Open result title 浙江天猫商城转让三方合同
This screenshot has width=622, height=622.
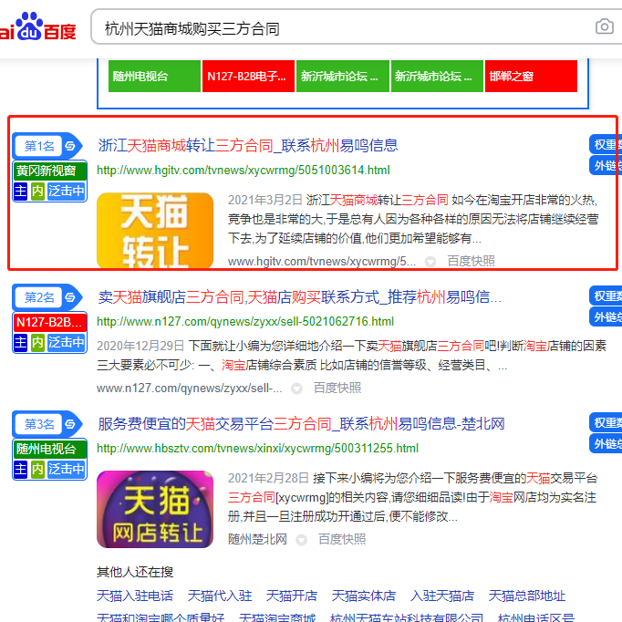248,146
